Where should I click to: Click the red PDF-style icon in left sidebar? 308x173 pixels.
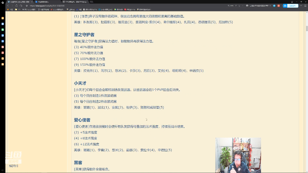pyautogui.click(x=3, y=53)
